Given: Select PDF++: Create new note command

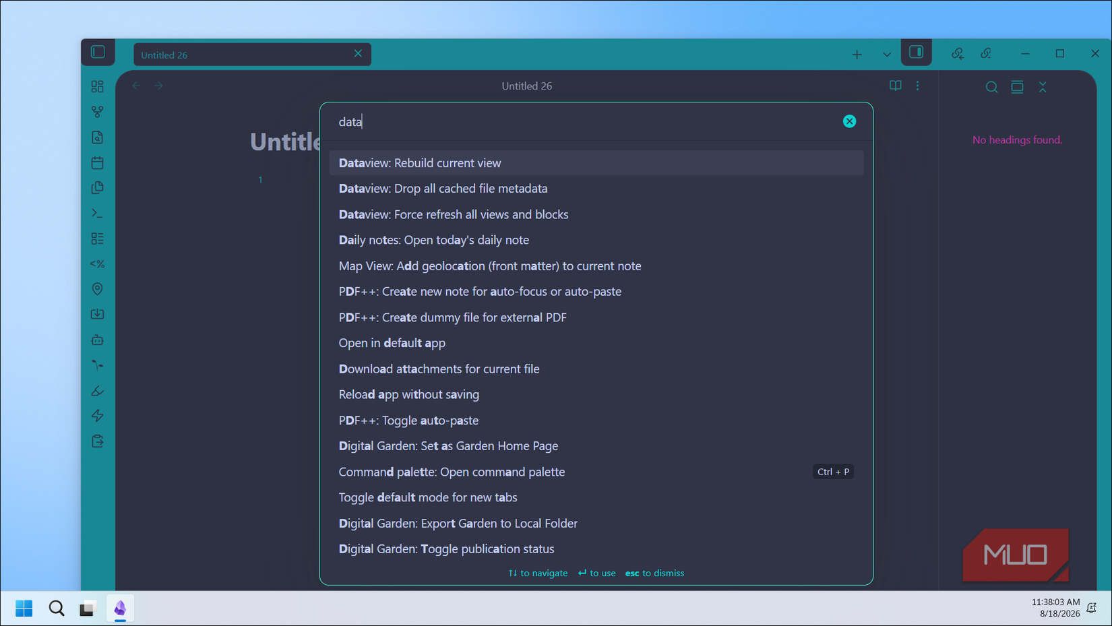Looking at the screenshot, I should click(596, 292).
